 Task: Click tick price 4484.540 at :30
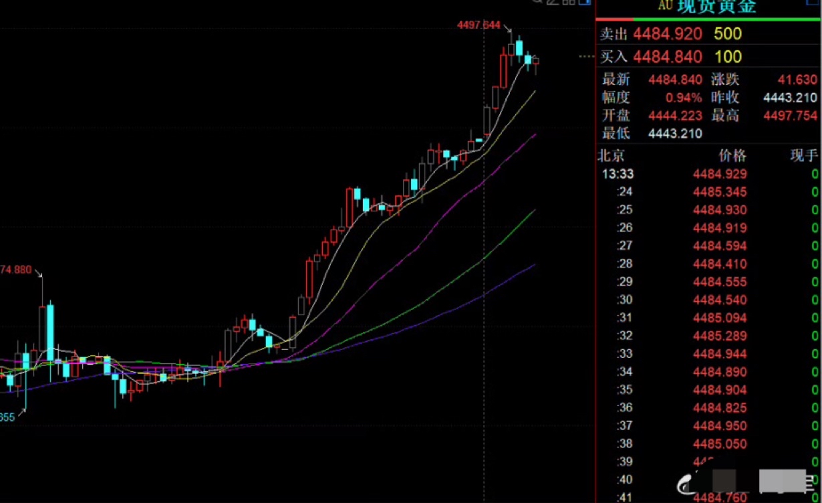point(720,300)
